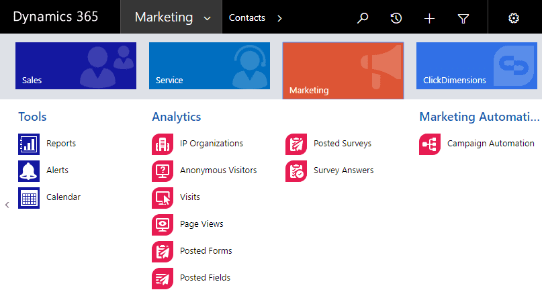Click the Posted Fields icon
Screen dimensions: 542x296
pos(163,279)
